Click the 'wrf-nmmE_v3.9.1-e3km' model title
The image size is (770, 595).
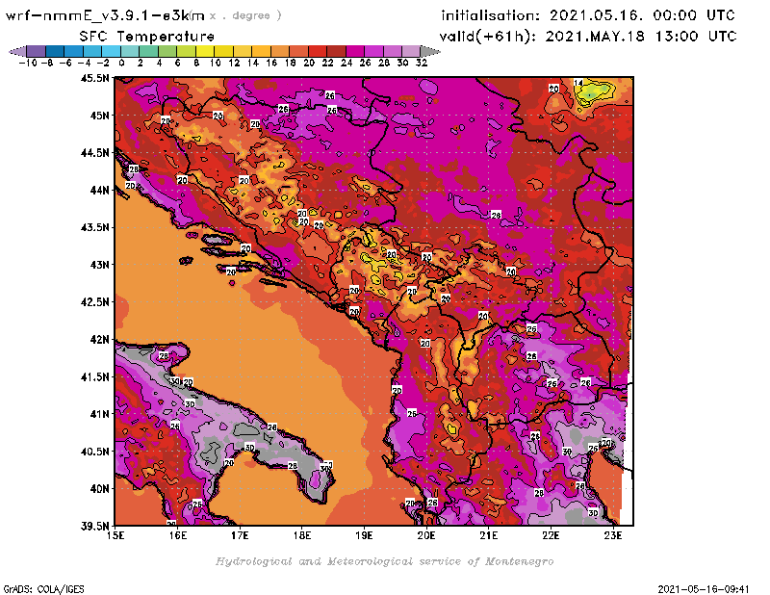click(105, 15)
